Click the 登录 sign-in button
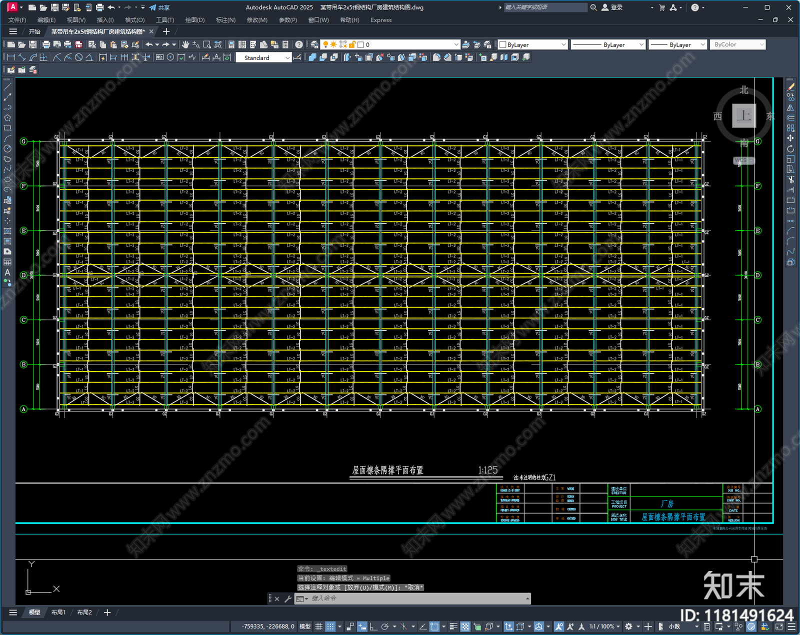The image size is (800, 635). pos(612,7)
